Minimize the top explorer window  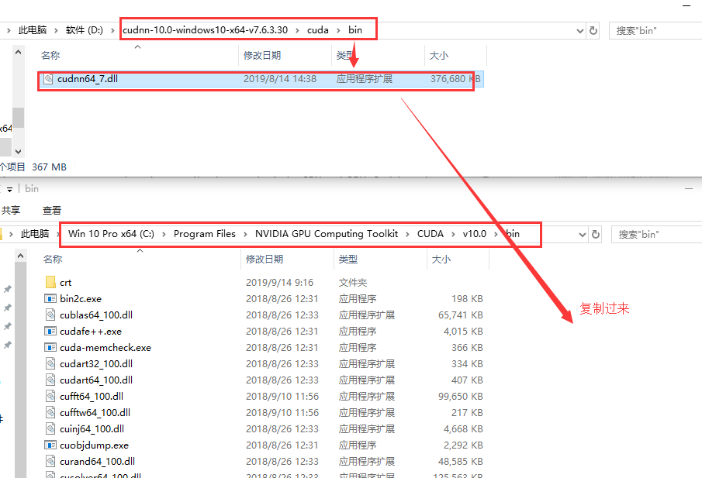click(686, 5)
